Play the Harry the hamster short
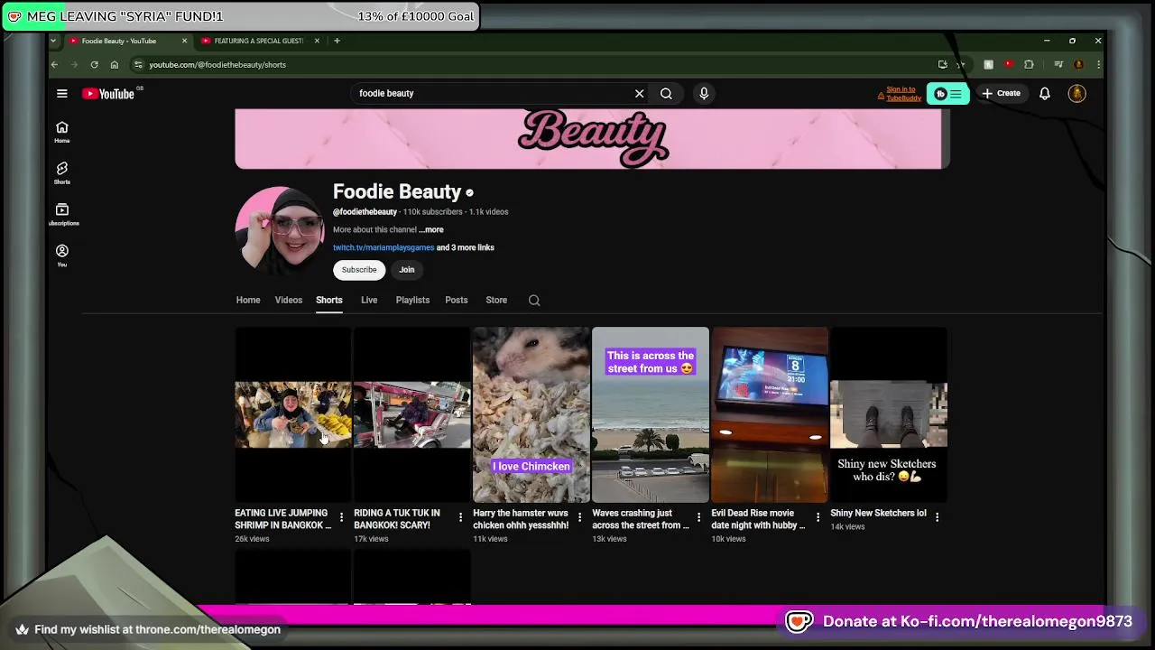The height and width of the screenshot is (650, 1155). point(531,414)
